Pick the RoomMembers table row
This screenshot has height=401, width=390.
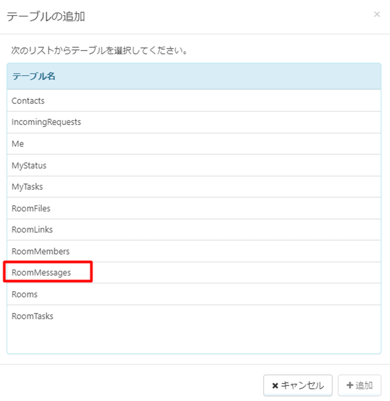(40, 251)
